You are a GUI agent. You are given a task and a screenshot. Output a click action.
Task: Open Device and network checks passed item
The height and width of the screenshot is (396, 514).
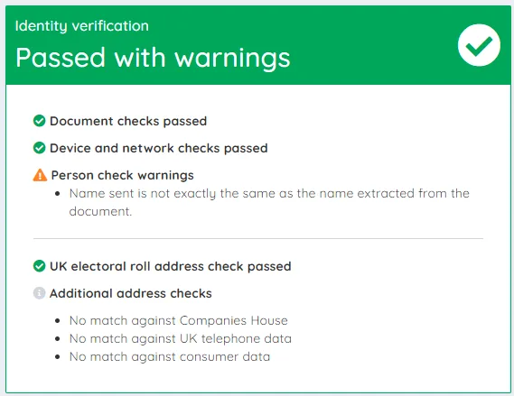159,148
